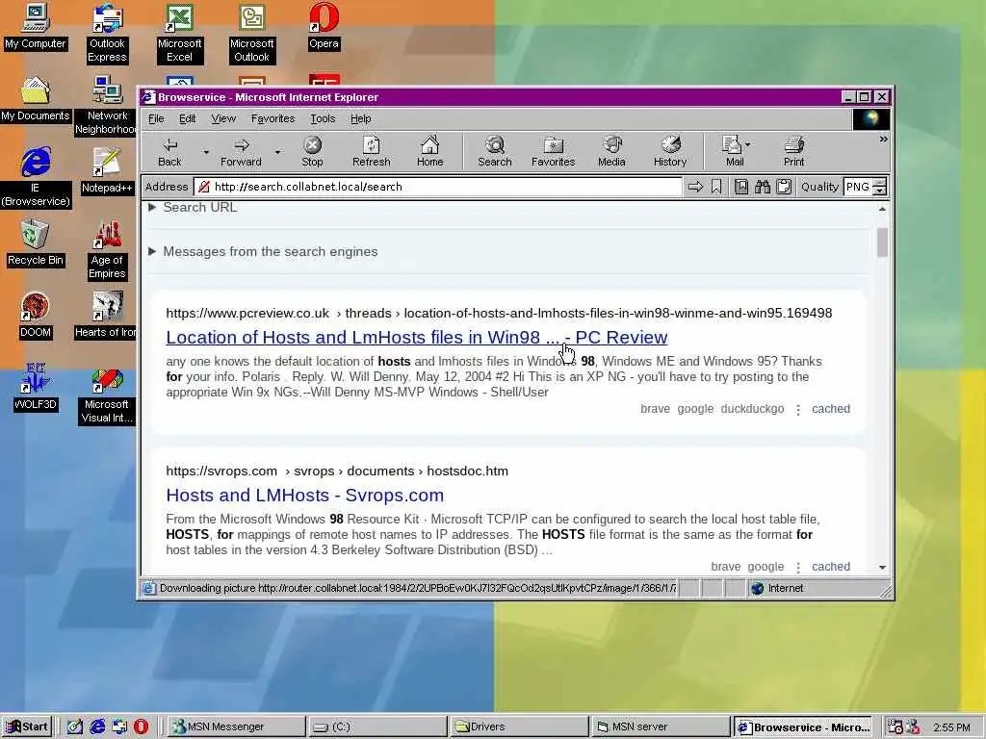Select WOLF3D desktop shortcut

click(x=36, y=388)
